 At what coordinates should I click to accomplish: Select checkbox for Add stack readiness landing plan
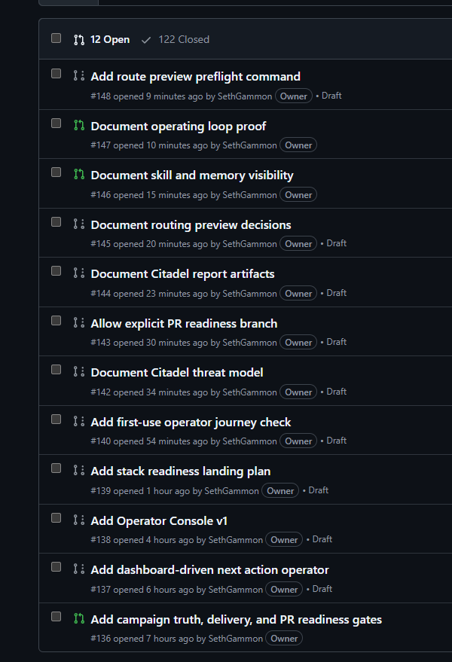(x=56, y=468)
